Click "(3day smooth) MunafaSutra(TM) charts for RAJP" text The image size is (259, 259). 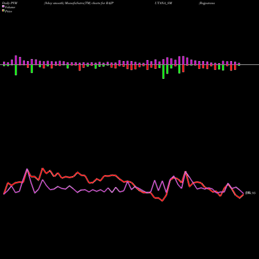click(x=79, y=3)
